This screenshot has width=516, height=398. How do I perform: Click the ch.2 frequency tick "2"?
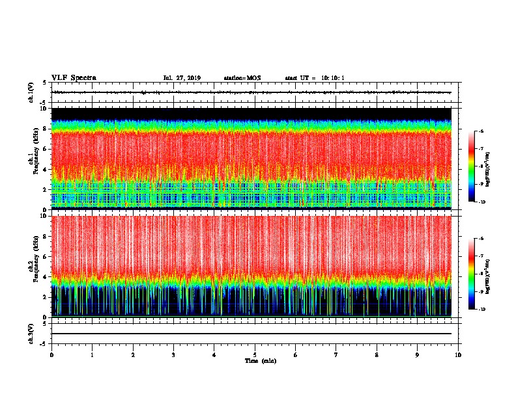pos(45,297)
